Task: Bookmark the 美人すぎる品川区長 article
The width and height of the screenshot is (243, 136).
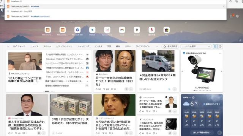Action: pyautogui.click(x=39, y=133)
